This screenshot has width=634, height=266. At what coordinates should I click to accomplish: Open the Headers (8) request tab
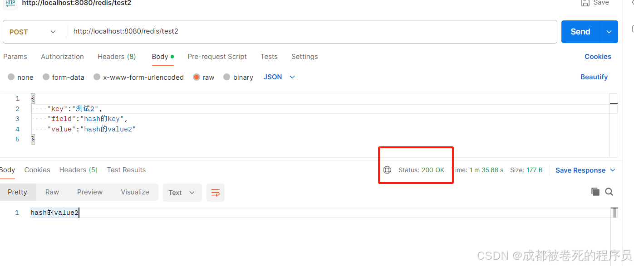point(117,57)
